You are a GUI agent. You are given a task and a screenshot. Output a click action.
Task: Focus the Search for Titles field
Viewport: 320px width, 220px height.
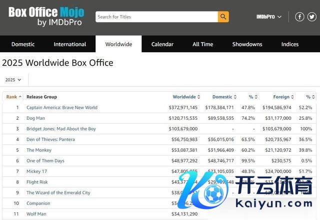point(156,17)
